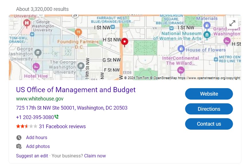Screen dimensions: 249x168
Task: Click National Museum of Women museum pin
Action: click(x=207, y=35)
